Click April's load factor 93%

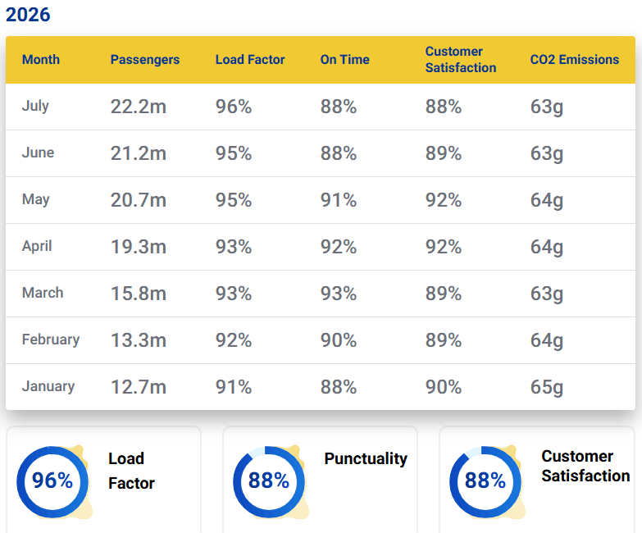pyautogui.click(x=234, y=247)
